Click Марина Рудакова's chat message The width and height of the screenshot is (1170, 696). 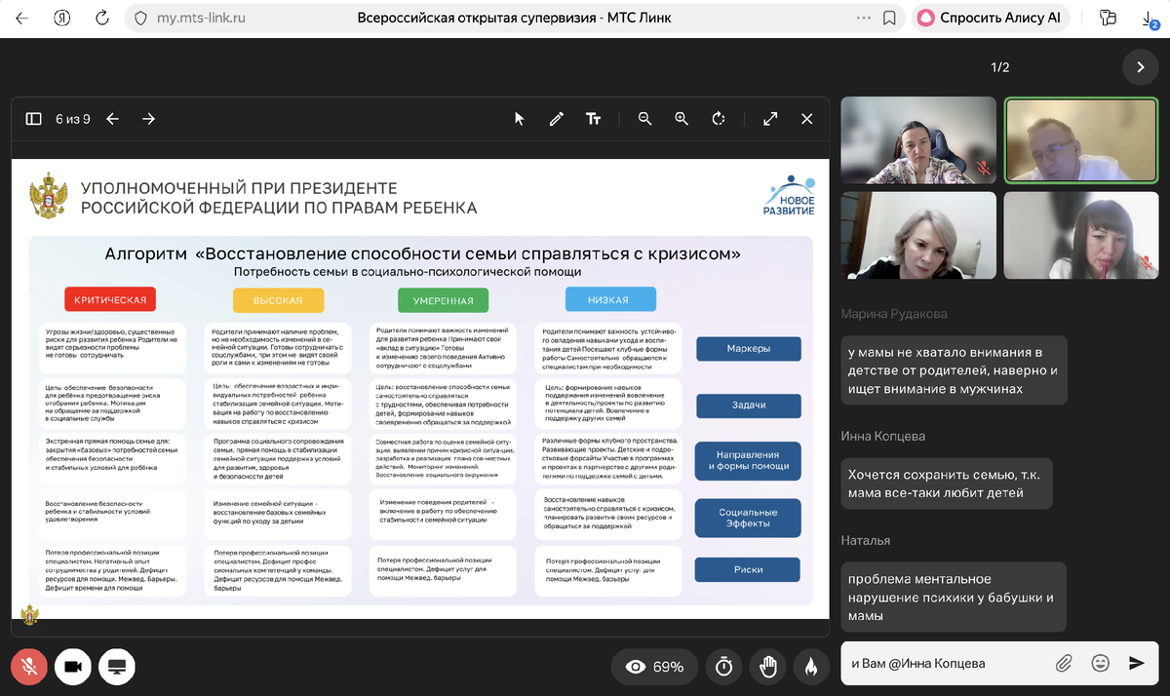(954, 370)
